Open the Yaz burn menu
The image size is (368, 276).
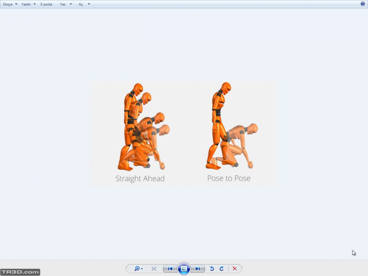pyautogui.click(x=63, y=4)
